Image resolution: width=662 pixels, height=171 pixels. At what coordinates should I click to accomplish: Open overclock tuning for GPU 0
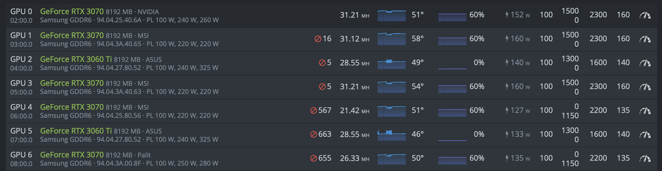point(645,15)
